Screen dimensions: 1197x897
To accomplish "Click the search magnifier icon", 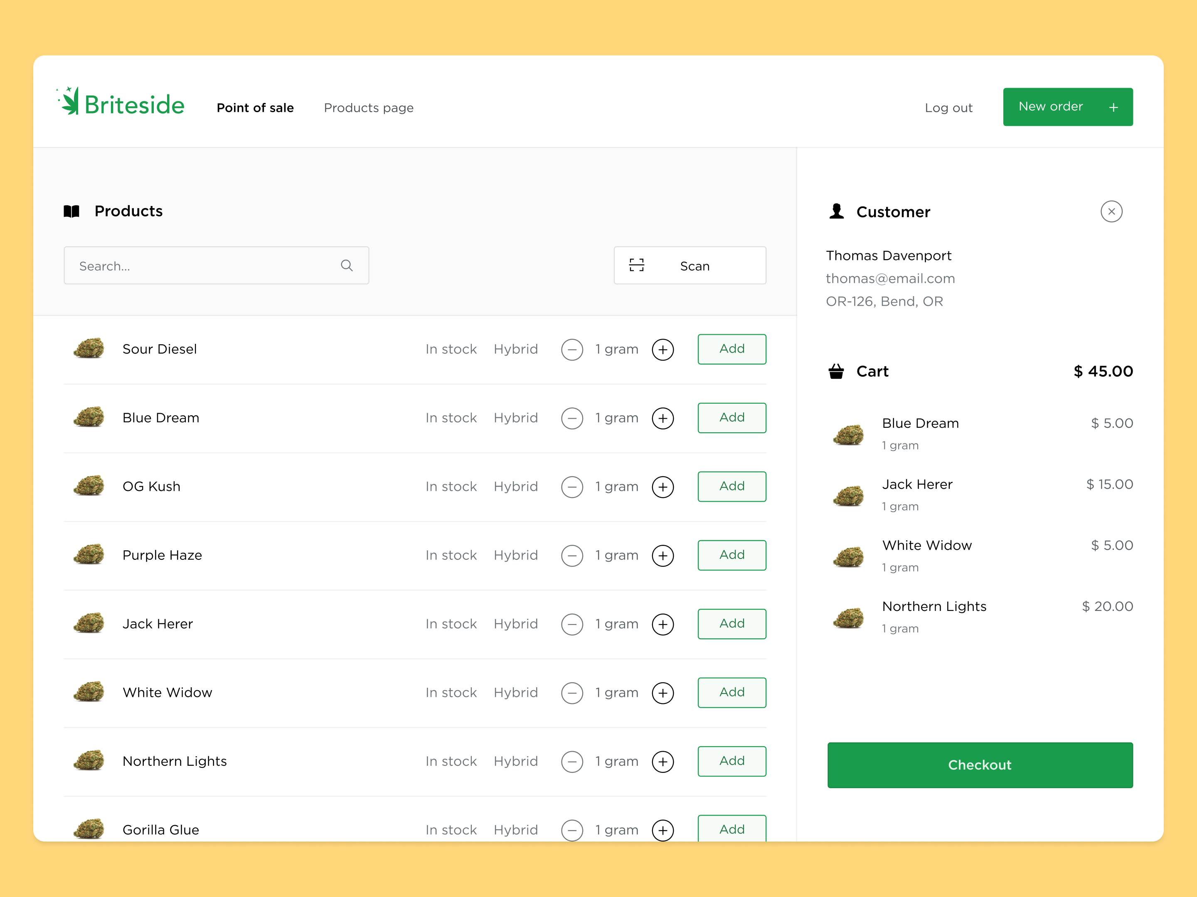I will (347, 265).
